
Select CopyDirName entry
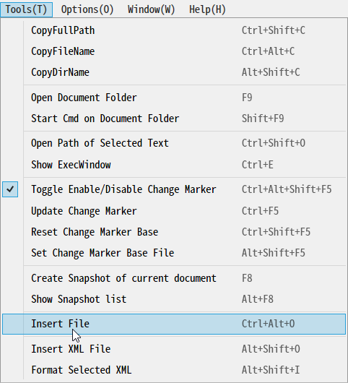[x=174, y=72]
